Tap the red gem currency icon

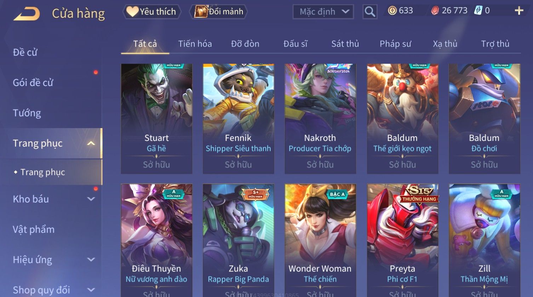(435, 11)
